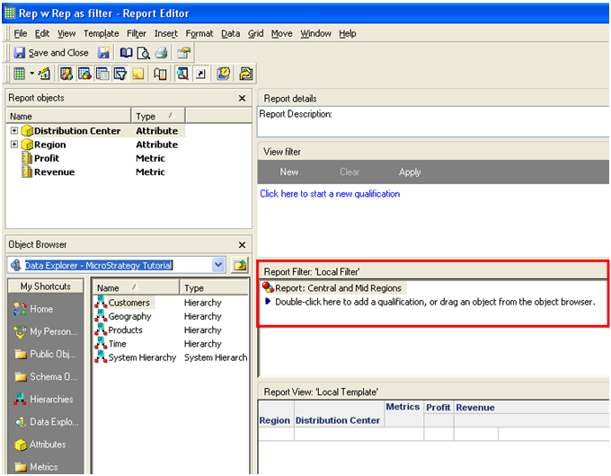
Task: Open grid view dropdown arrow
Action: [x=32, y=74]
